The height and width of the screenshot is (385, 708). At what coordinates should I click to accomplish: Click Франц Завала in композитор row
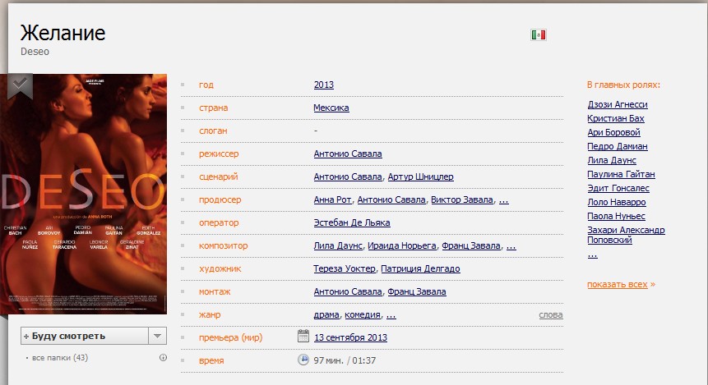tap(471, 245)
